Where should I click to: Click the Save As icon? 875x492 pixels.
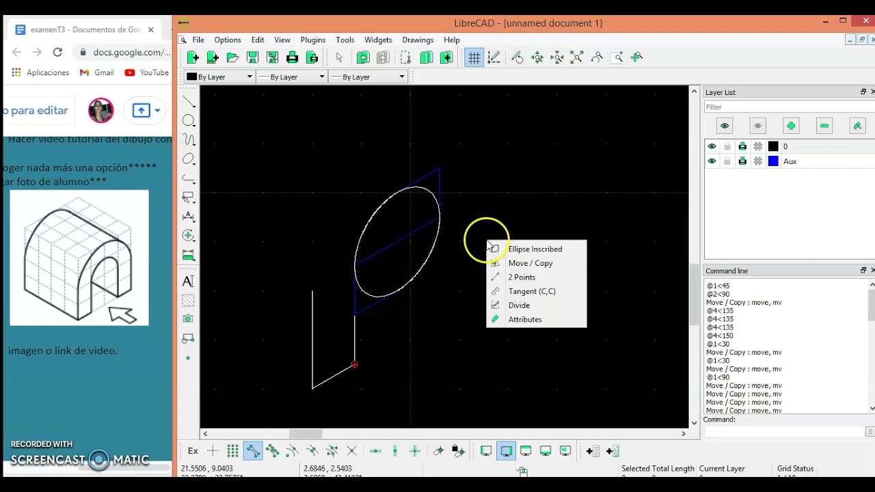(x=272, y=58)
